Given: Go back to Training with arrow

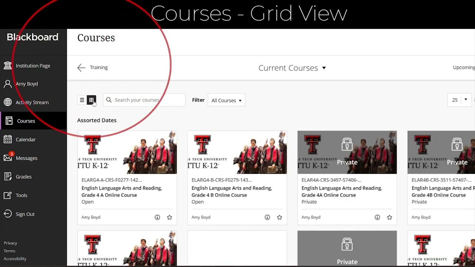Looking at the screenshot, I should pyautogui.click(x=81, y=67).
